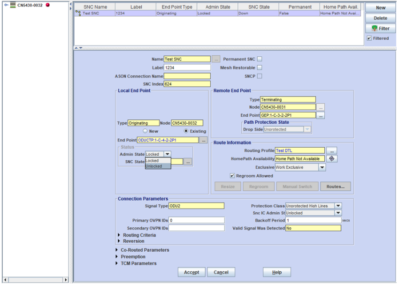
Task: Click the New button
Action: [x=381, y=7]
